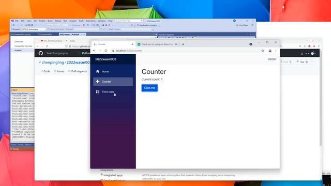
Task: Open a new tab with the plus button
Action: click(x=183, y=44)
